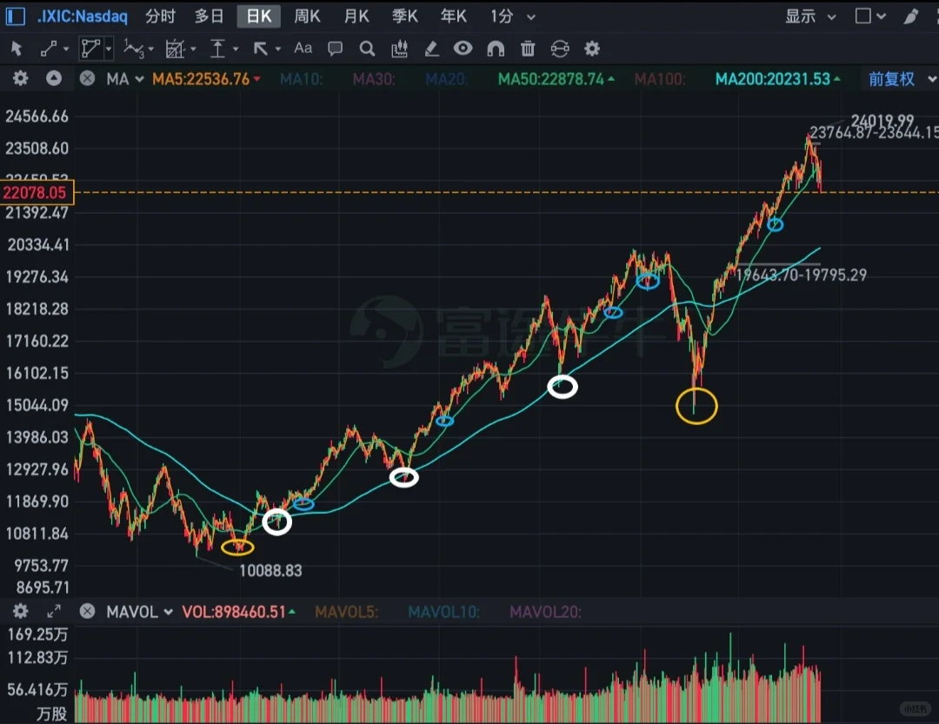Toggle the MA30 line
939x724 pixels.
coord(374,79)
